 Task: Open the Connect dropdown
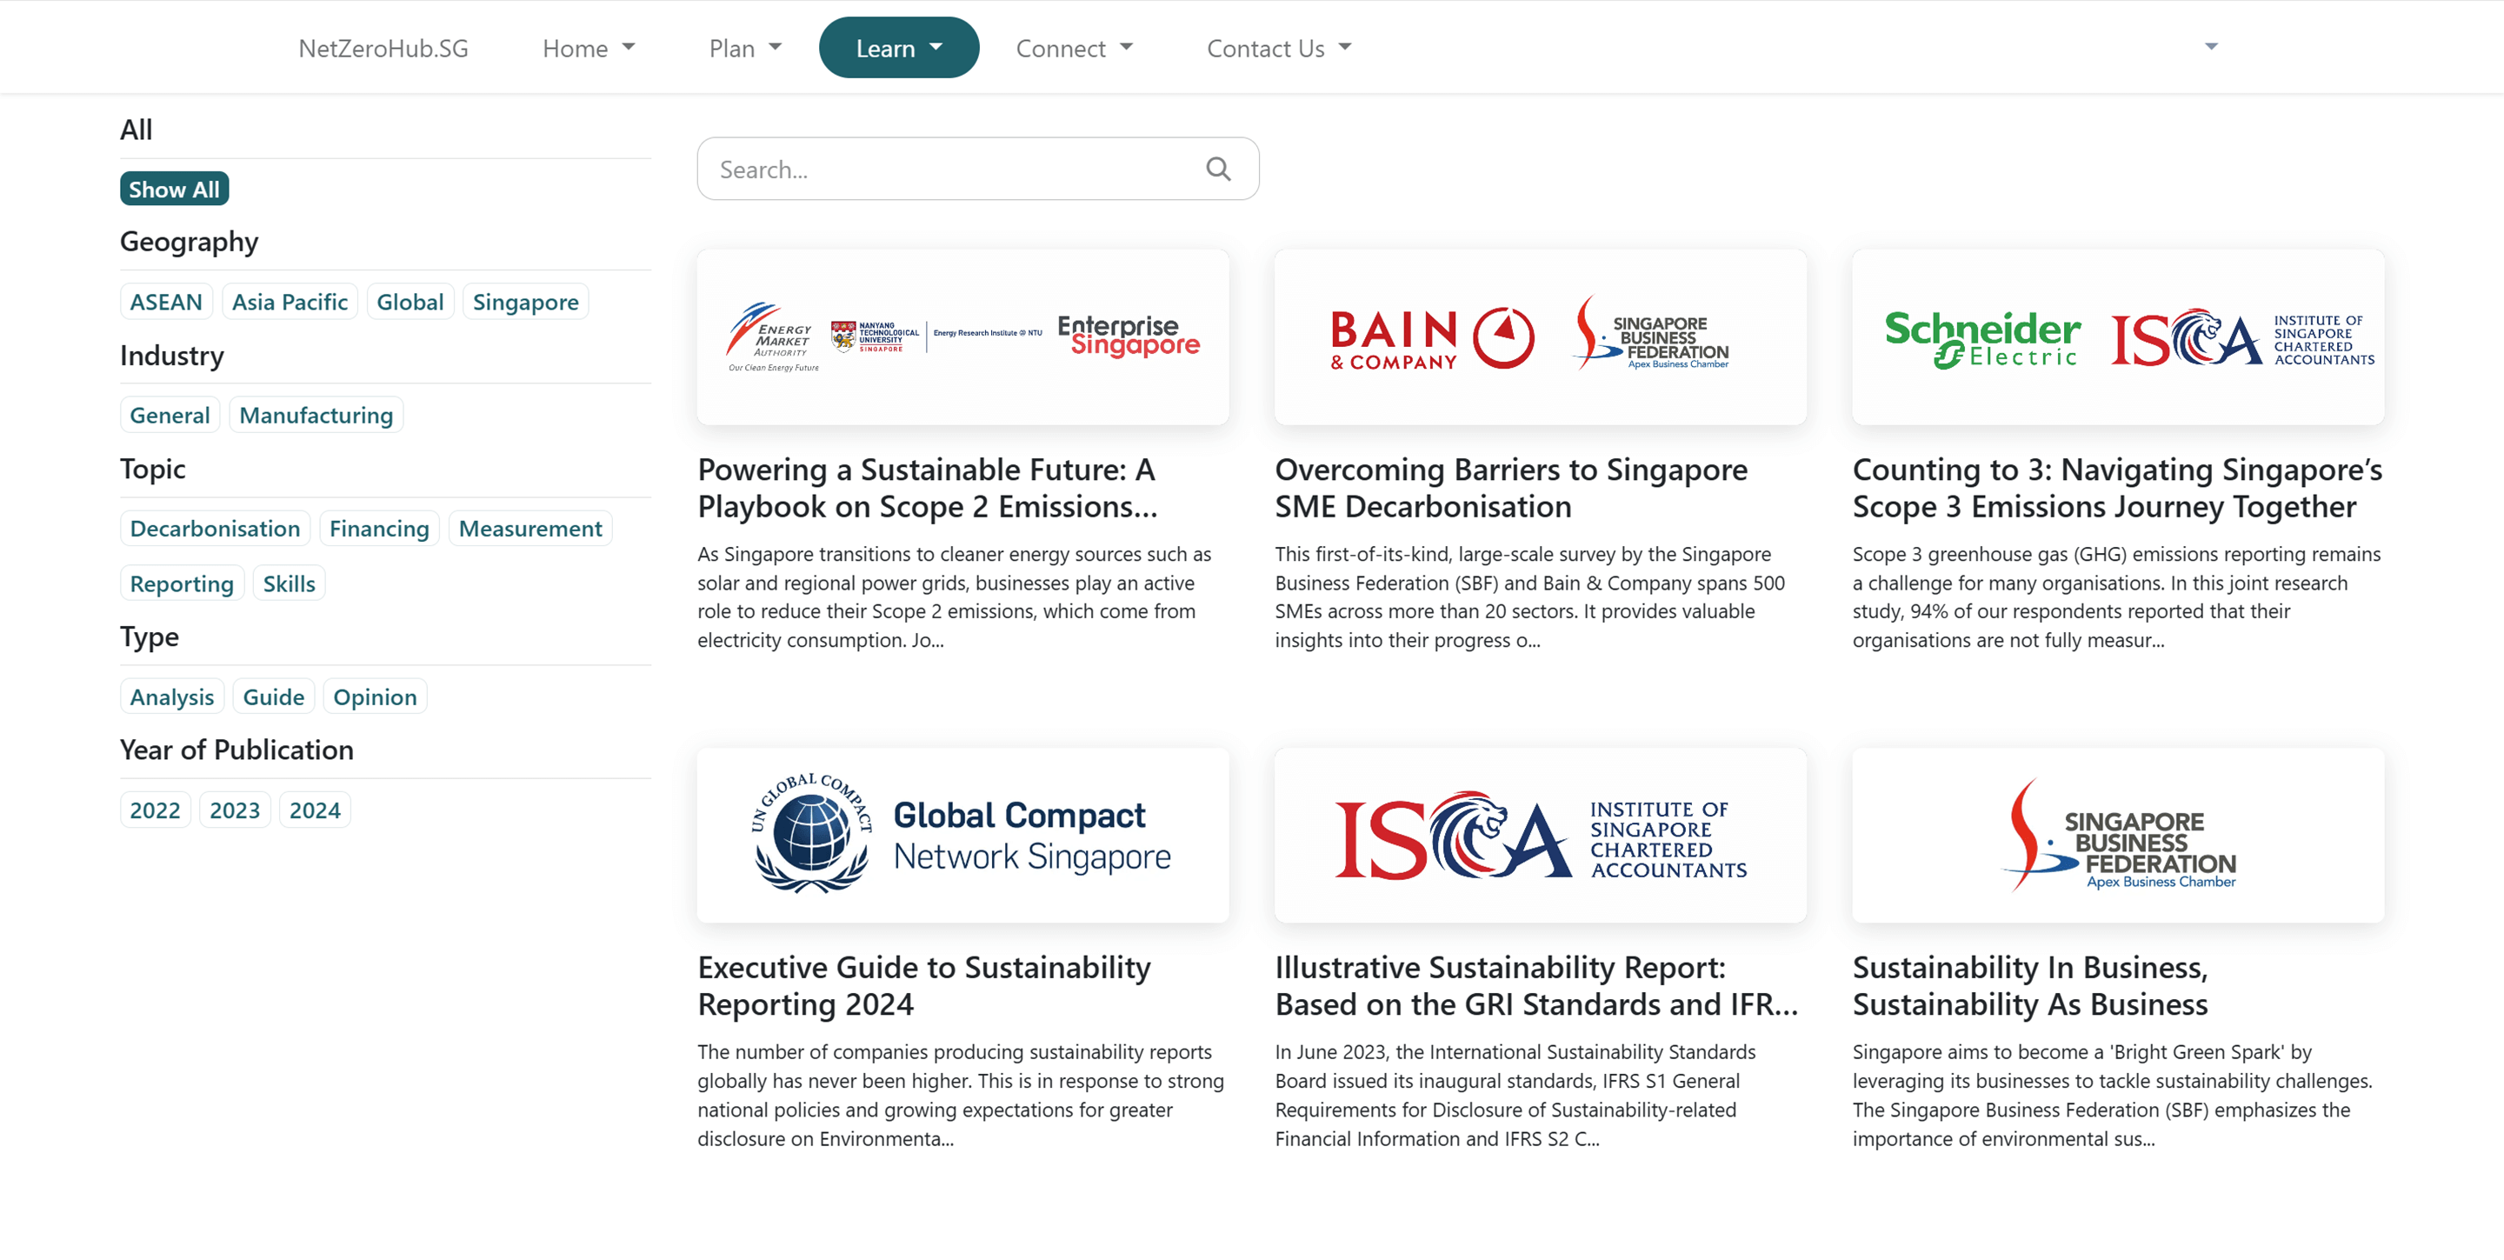click(1074, 47)
